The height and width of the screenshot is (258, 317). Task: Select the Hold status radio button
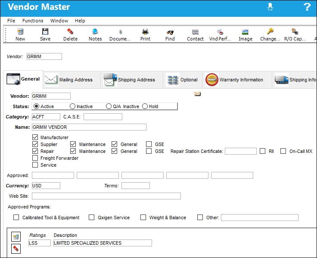[x=145, y=106]
